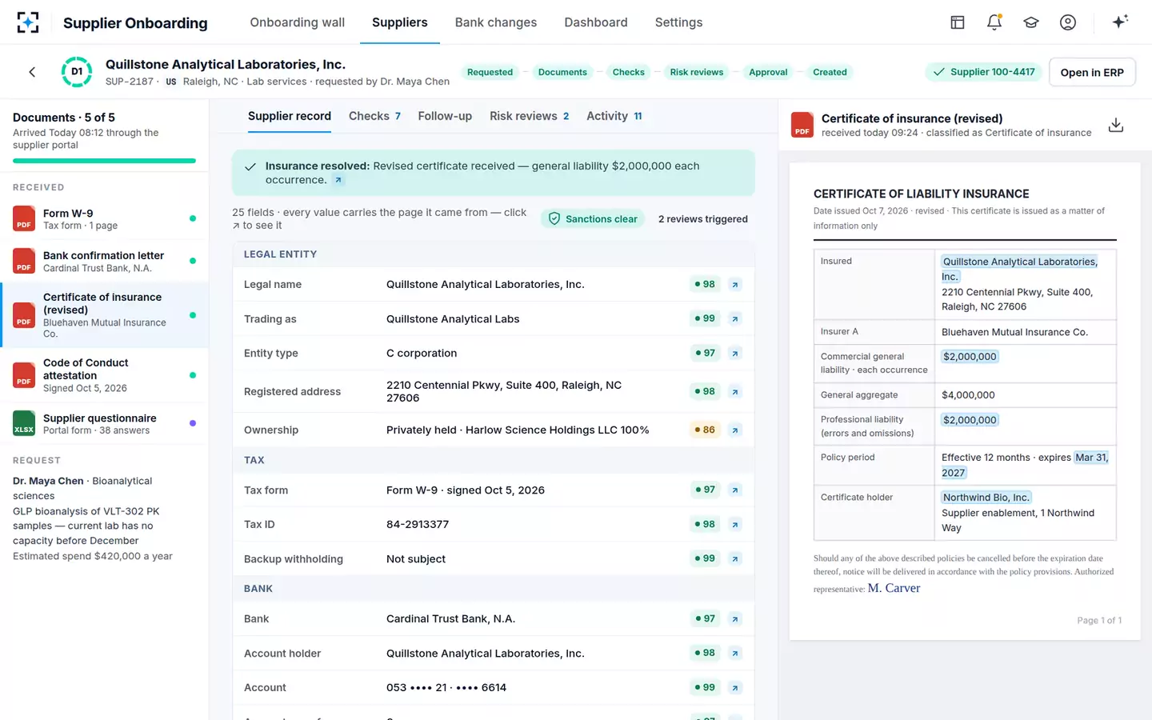This screenshot has width=1152, height=720.
Task: Open source arrow for Entity type field
Action: click(x=735, y=354)
